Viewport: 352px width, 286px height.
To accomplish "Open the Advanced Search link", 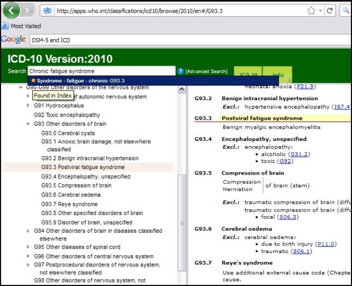I will 207,72.
